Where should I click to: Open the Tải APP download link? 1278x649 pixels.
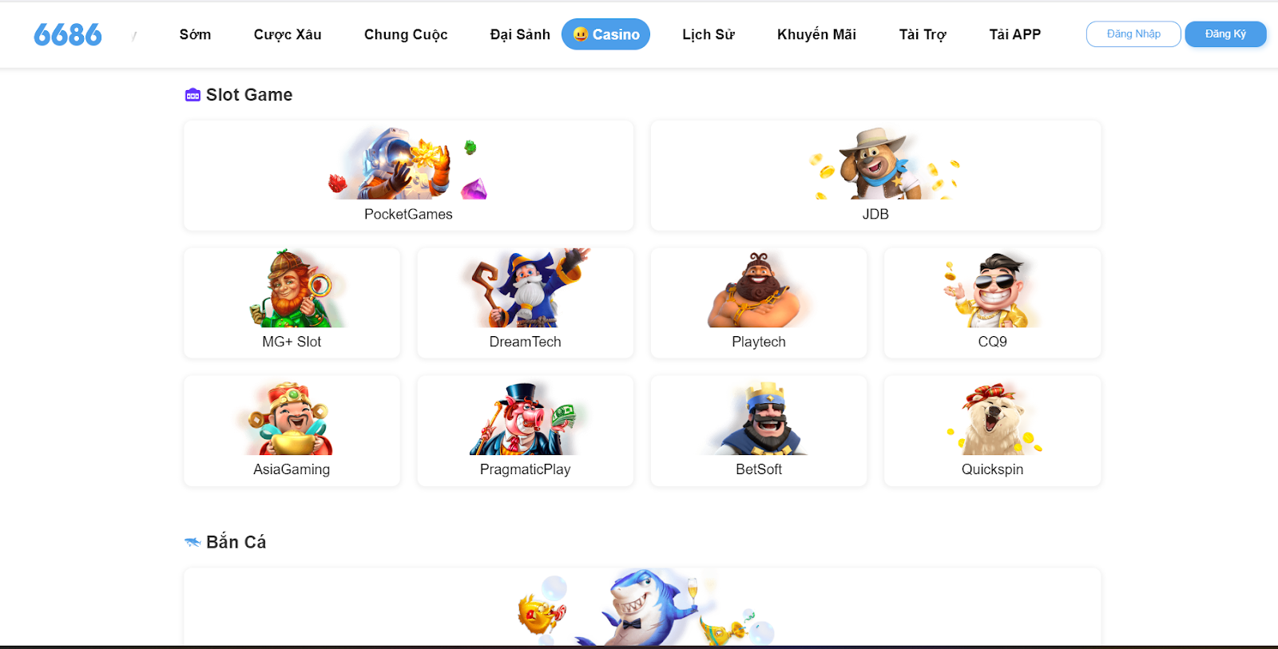(x=1014, y=34)
